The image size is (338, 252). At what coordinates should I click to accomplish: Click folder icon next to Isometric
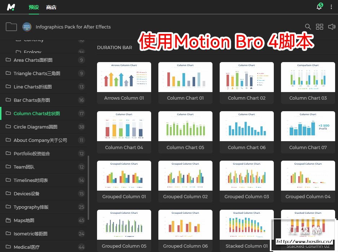point(8,234)
